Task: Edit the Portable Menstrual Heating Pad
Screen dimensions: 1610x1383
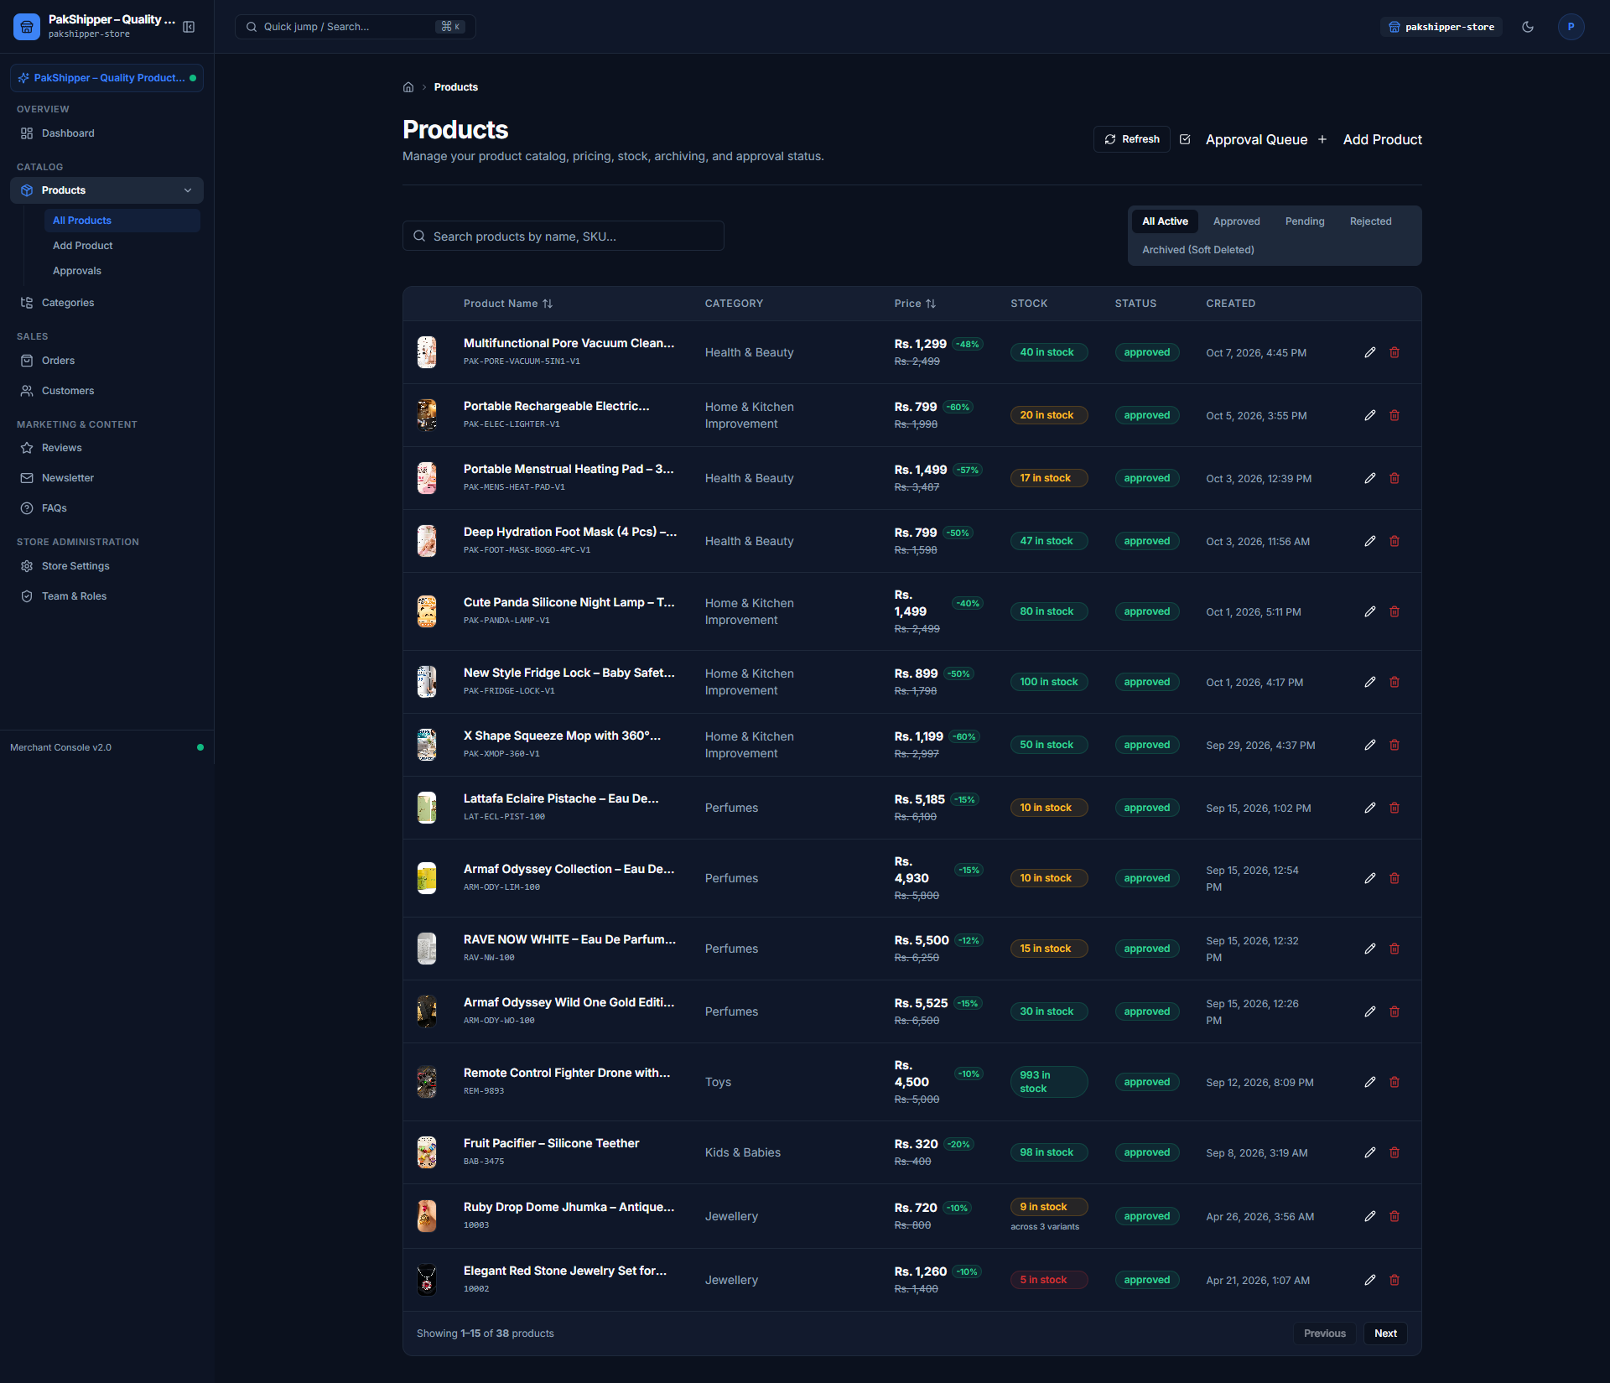Action: pos(1370,478)
